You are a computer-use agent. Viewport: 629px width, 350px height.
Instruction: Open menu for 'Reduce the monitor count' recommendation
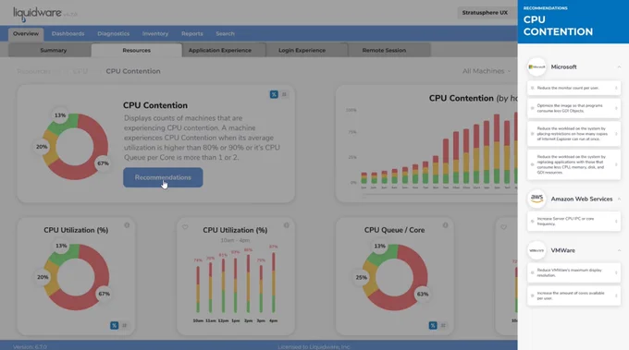(x=616, y=88)
